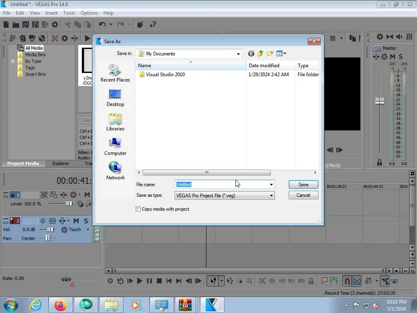The image size is (417, 313).
Task: Click the Zoom edit tool magnifier icon
Action: [249, 281]
